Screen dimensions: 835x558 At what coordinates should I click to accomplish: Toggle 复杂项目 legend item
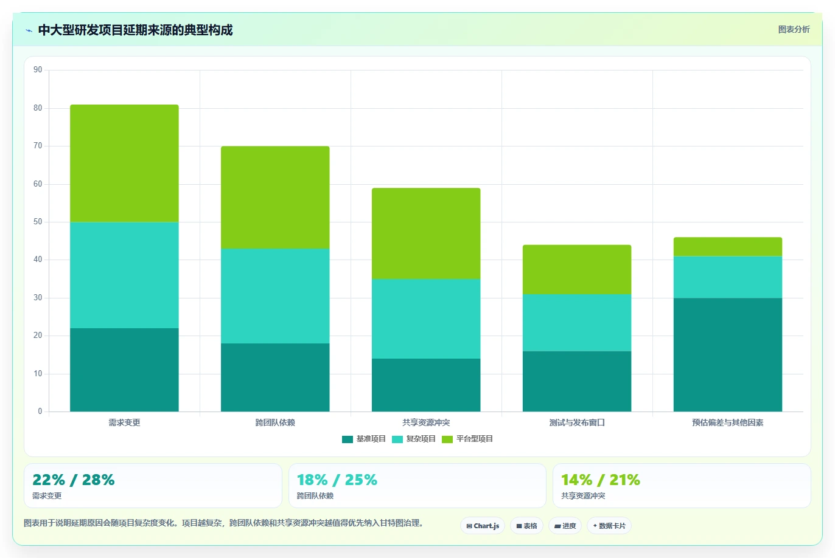(x=414, y=439)
